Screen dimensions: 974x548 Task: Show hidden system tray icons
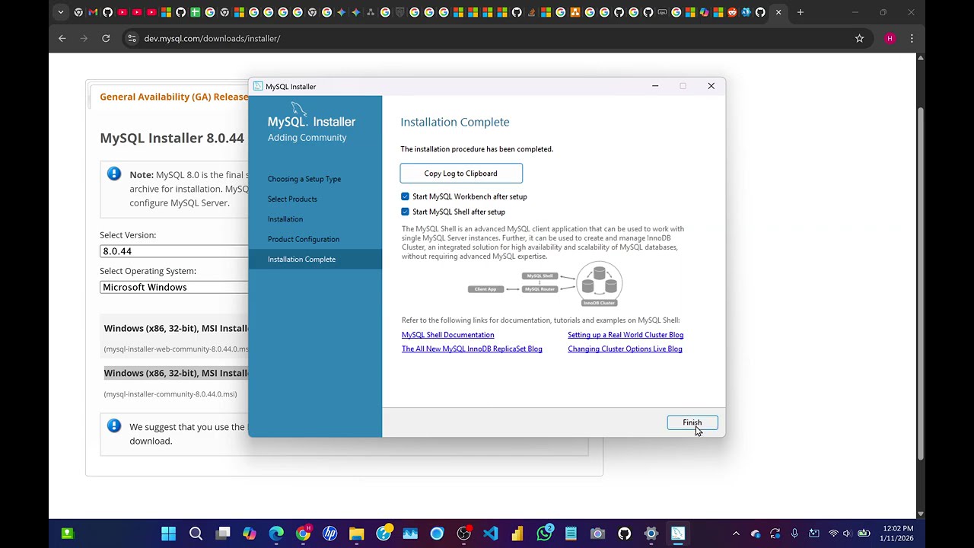736,534
